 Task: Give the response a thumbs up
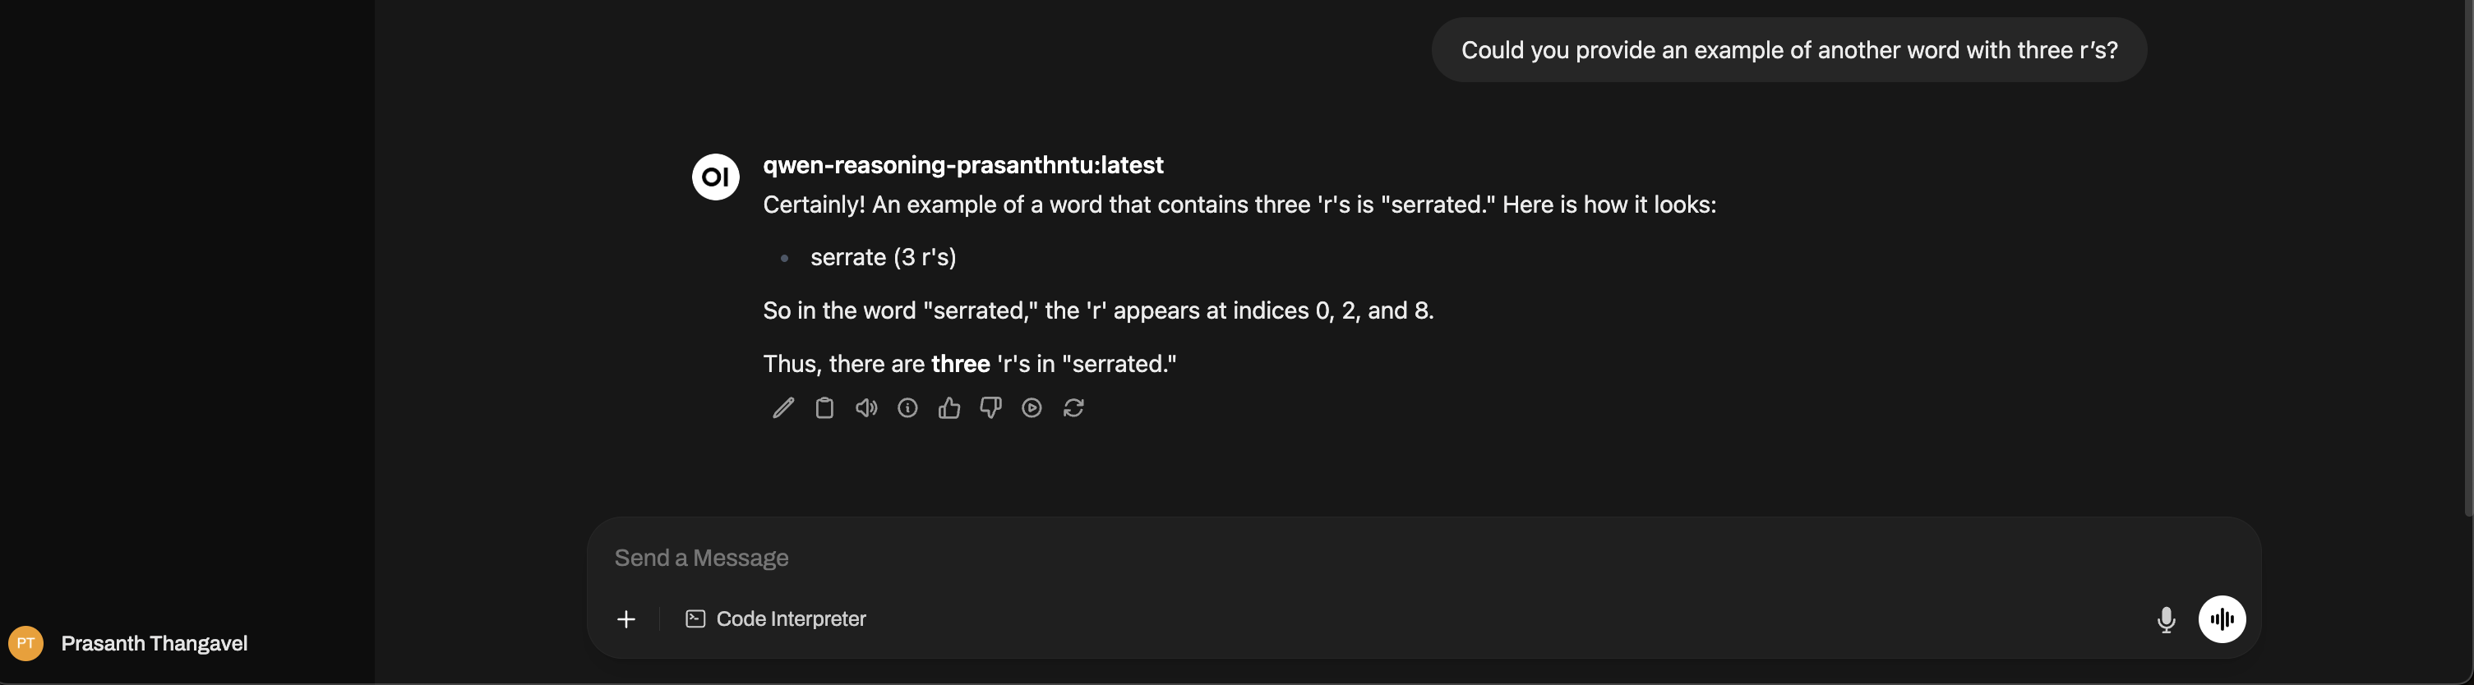pyautogui.click(x=949, y=407)
